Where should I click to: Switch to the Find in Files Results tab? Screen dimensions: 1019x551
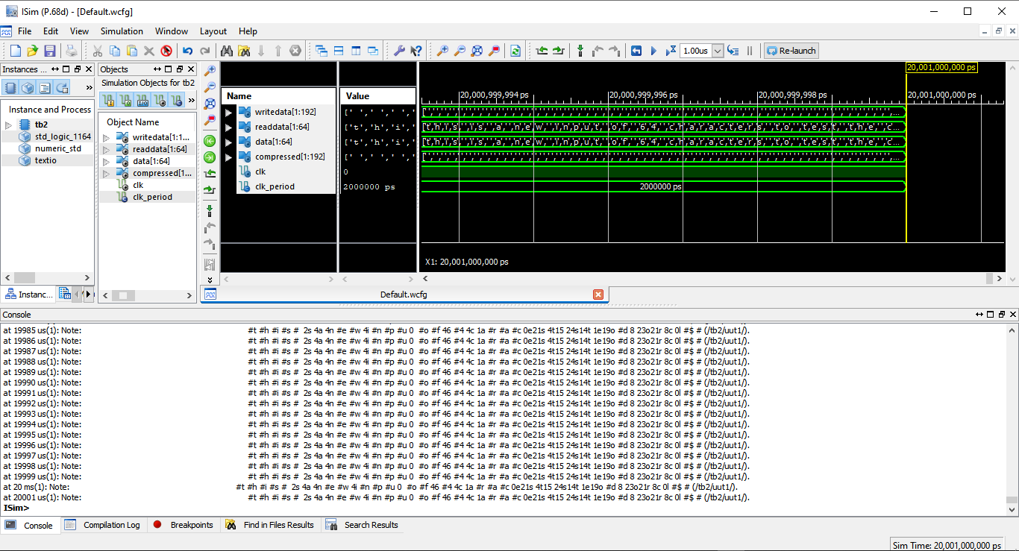pos(271,525)
